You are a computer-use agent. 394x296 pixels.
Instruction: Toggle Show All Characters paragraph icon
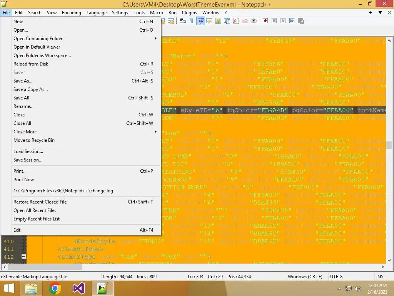[192, 21]
